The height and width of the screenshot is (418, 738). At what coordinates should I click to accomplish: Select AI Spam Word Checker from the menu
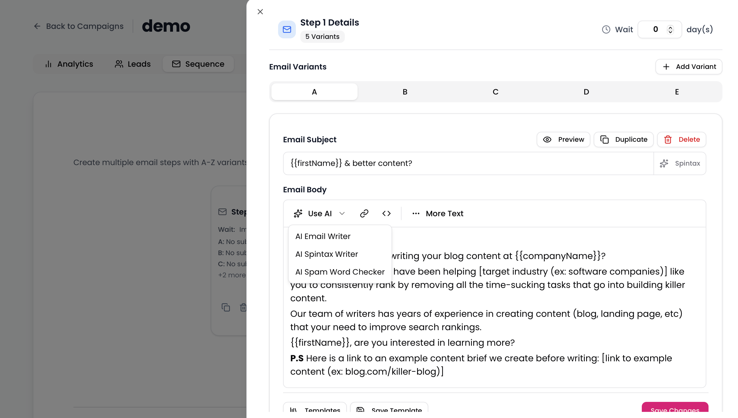coord(340,272)
